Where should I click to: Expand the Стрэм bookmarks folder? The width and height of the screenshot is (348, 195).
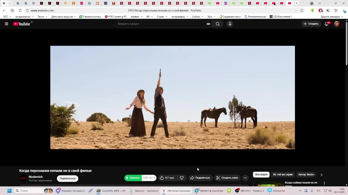click(x=162, y=17)
